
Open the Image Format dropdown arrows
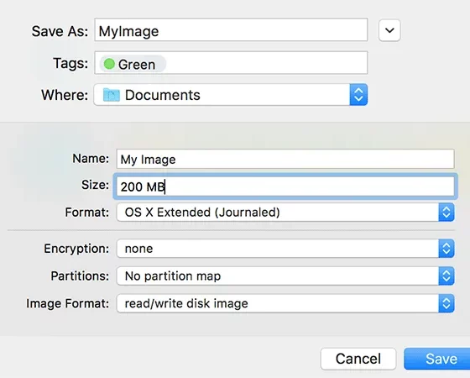(446, 303)
